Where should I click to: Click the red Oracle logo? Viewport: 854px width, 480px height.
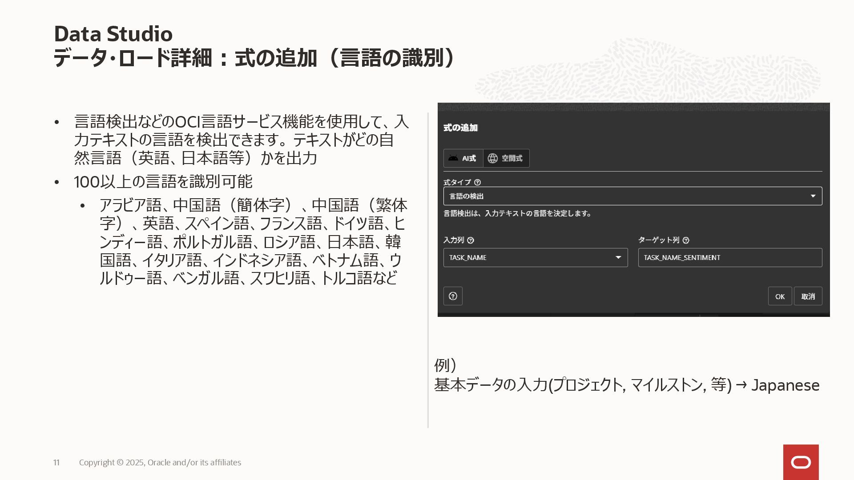[x=801, y=462]
